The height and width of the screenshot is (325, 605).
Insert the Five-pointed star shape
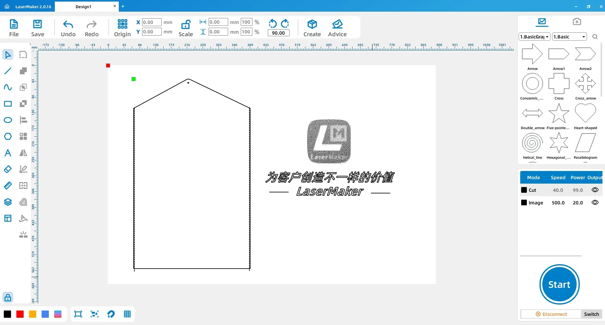coord(559,116)
